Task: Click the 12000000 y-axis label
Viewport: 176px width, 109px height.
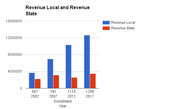Action: pos(14,38)
